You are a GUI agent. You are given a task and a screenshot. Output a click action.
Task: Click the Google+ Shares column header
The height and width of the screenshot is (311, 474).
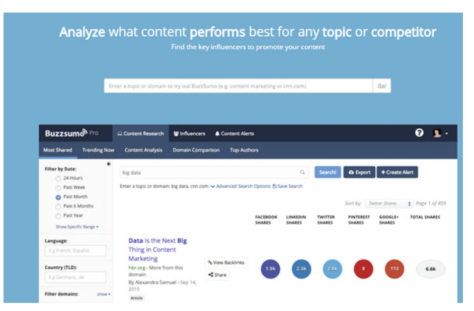(389, 220)
